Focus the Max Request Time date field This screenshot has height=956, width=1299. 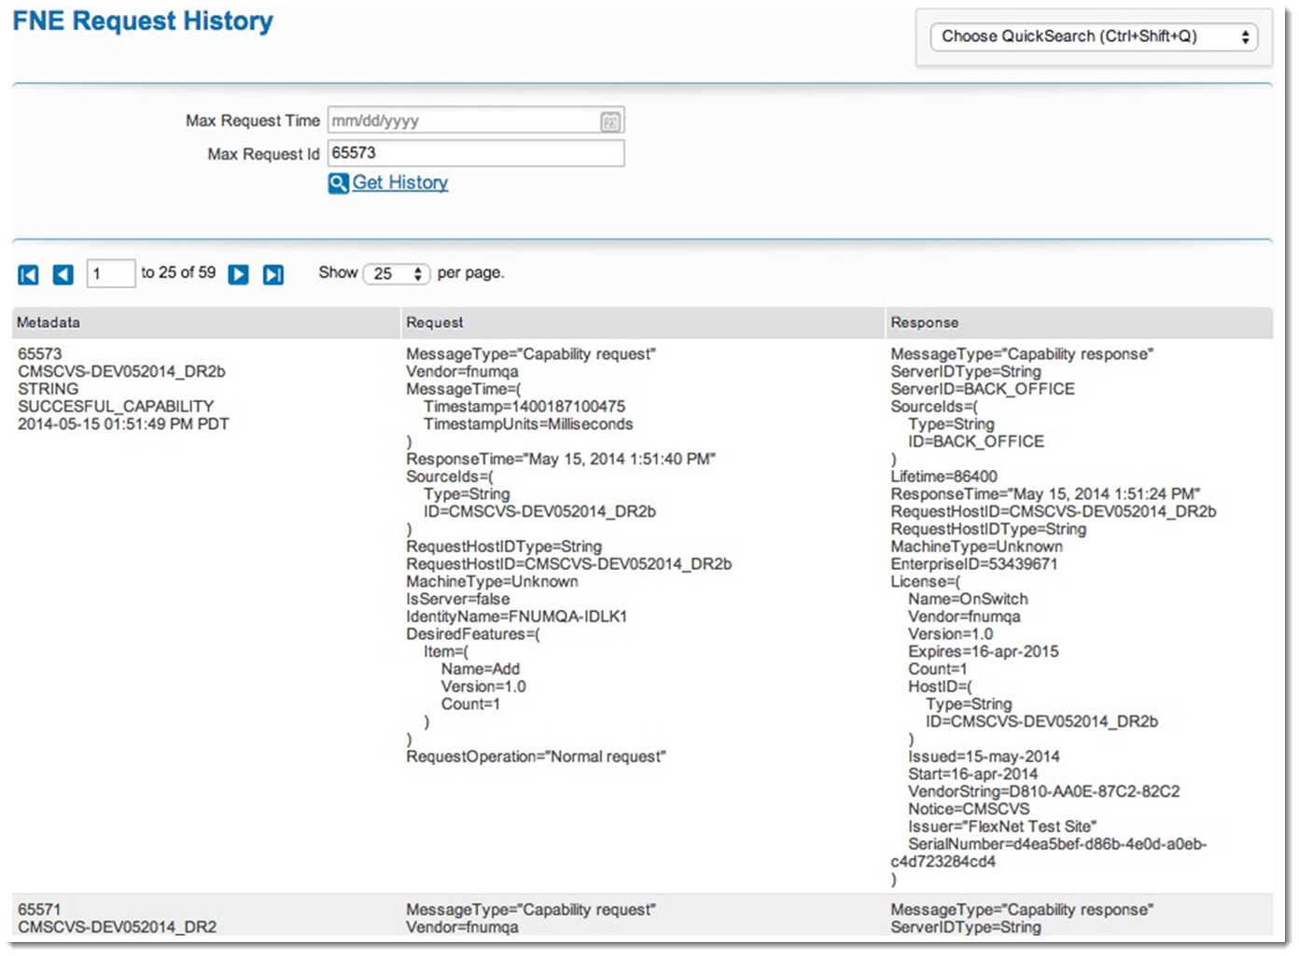(x=476, y=120)
